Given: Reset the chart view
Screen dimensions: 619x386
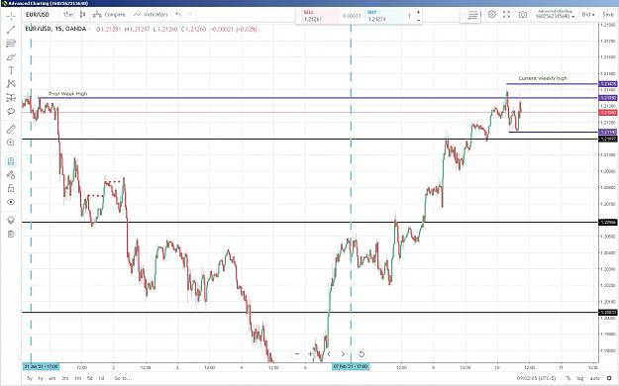Looking at the screenshot, I should 361,354.
